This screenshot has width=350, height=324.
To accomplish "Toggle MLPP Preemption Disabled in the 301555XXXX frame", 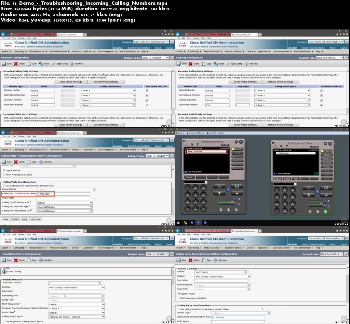I will coord(179,298).
